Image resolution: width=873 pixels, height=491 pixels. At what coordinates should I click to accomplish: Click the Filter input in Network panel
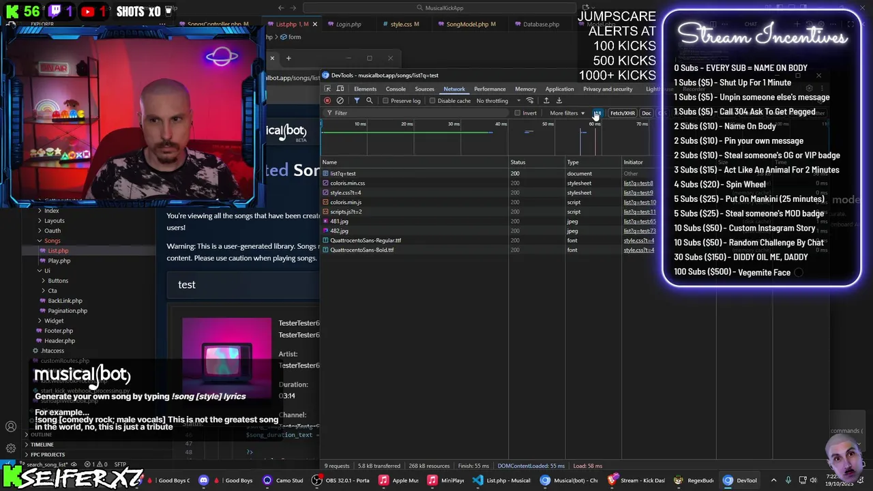416,113
